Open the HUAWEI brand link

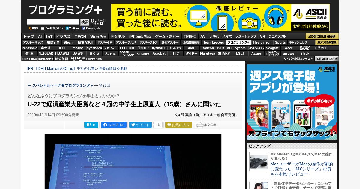pos(62,53)
